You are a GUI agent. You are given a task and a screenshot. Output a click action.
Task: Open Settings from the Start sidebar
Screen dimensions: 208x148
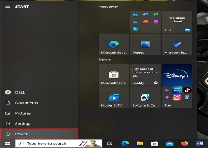pyautogui.click(x=39, y=124)
